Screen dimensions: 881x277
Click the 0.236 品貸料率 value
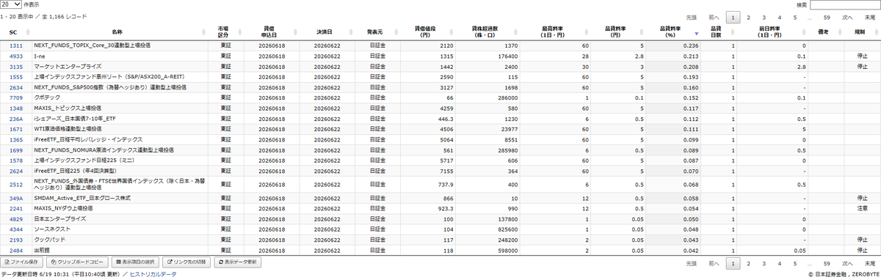coord(690,45)
